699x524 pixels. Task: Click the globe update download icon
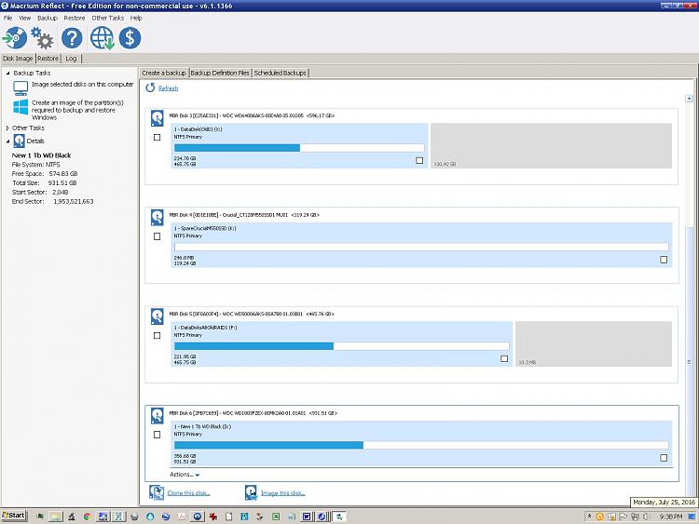point(103,38)
